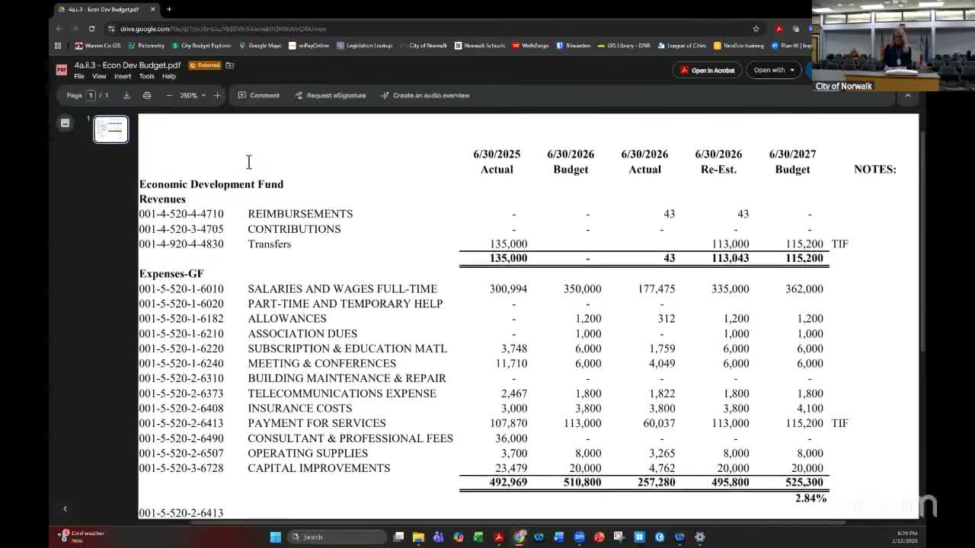
Task: Select the page 1 thumbnail
Action: 111,129
